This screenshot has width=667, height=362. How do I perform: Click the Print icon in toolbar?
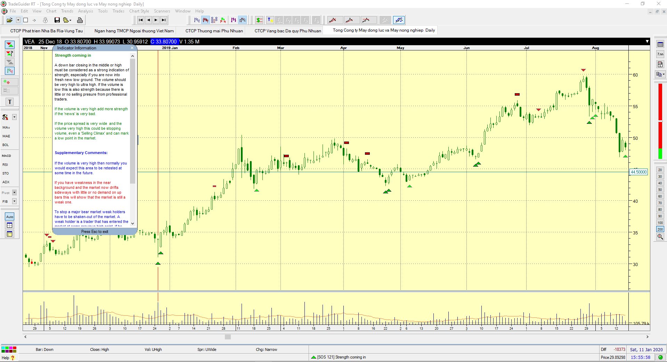pyautogui.click(x=80, y=20)
